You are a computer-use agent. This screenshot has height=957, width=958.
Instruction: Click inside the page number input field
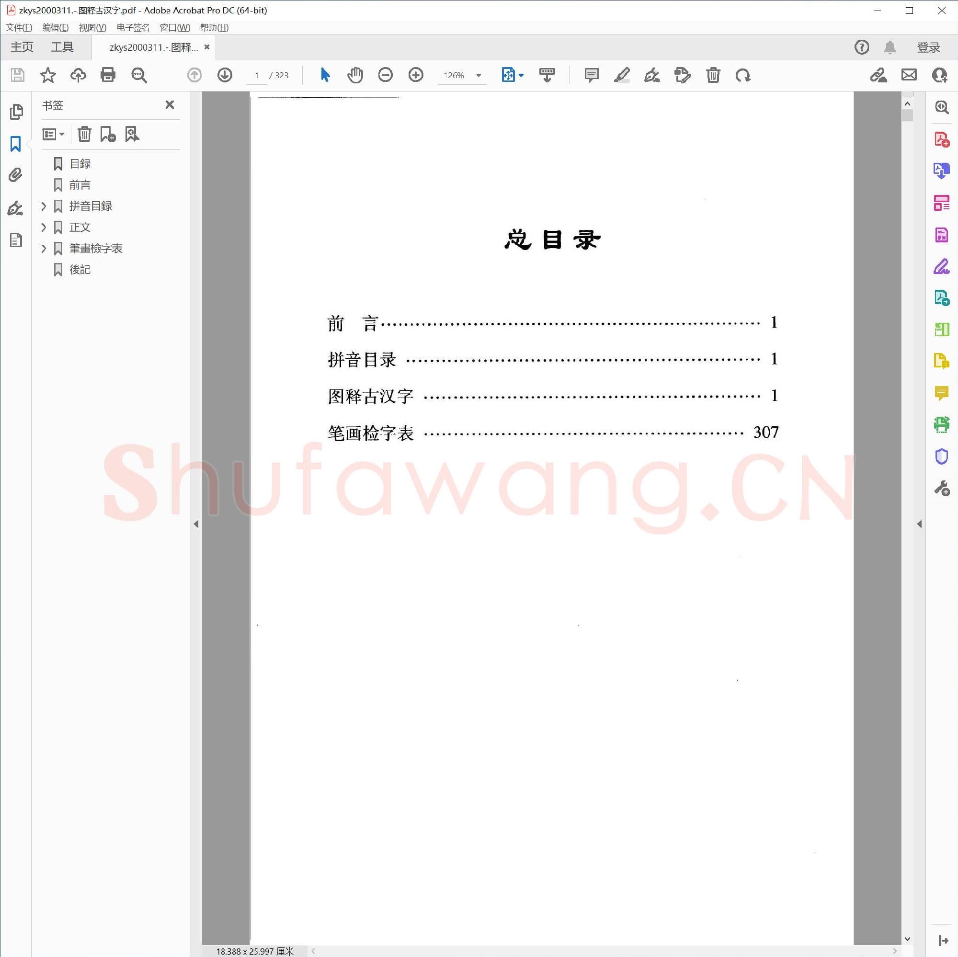257,75
